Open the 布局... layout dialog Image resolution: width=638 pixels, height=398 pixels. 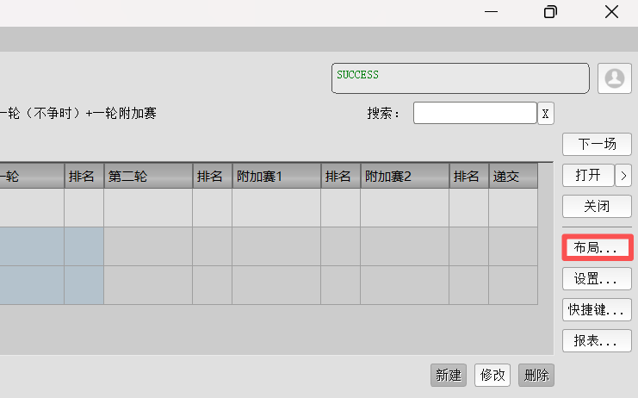(597, 248)
